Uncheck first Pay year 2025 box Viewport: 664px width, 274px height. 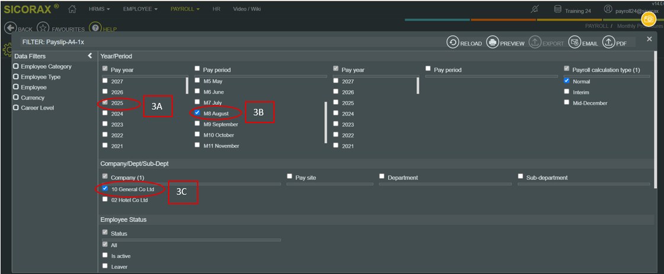(105, 102)
